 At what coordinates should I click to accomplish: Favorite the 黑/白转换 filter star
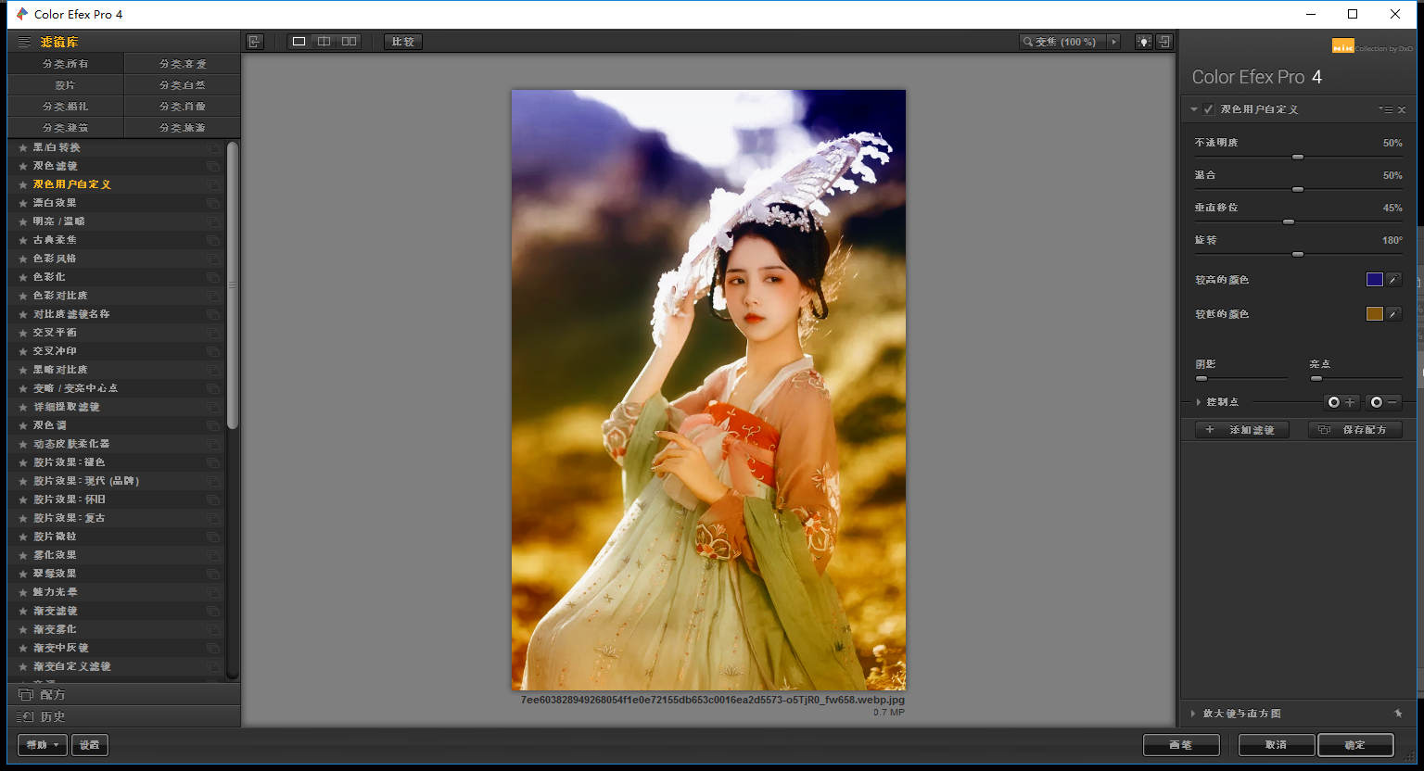click(x=23, y=147)
